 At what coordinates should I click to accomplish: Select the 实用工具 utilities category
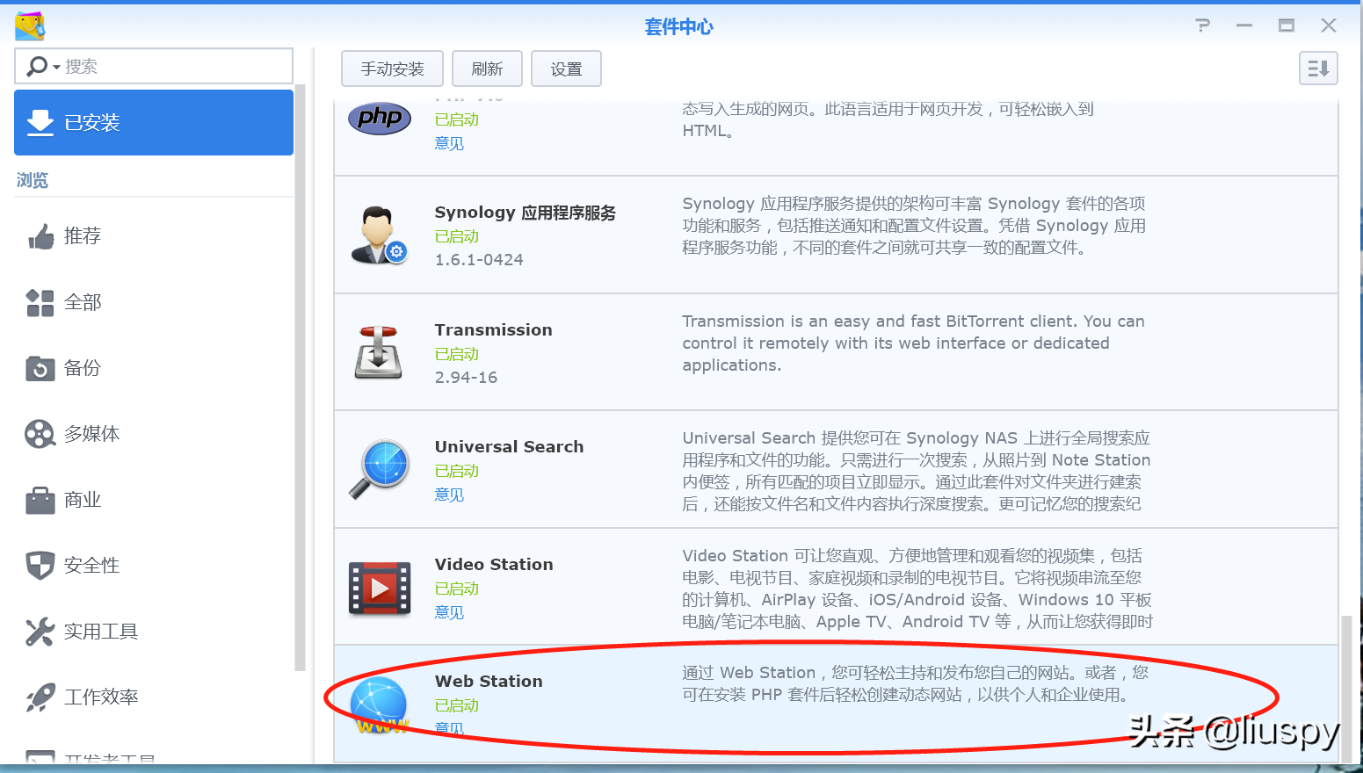pos(100,632)
